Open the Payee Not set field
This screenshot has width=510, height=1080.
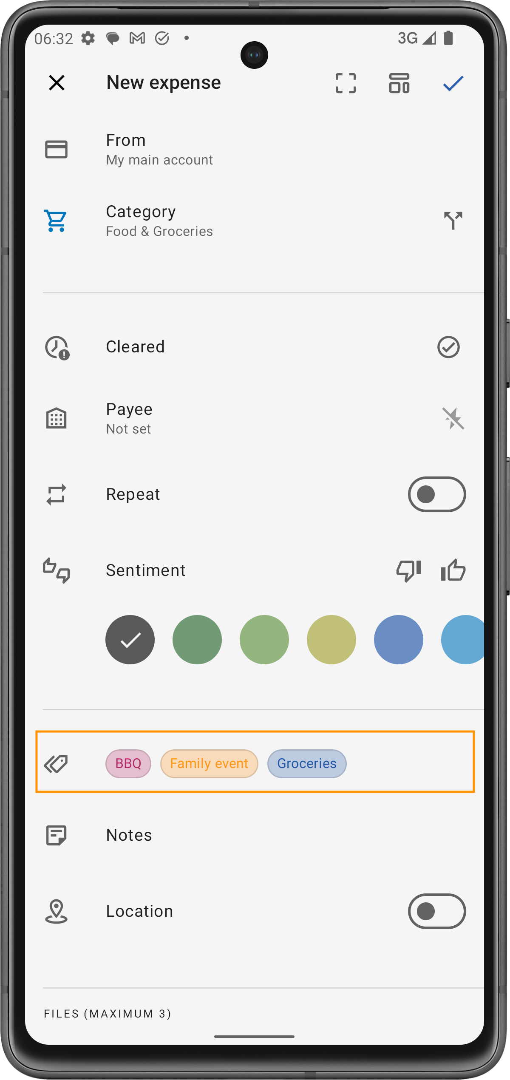[x=229, y=419]
